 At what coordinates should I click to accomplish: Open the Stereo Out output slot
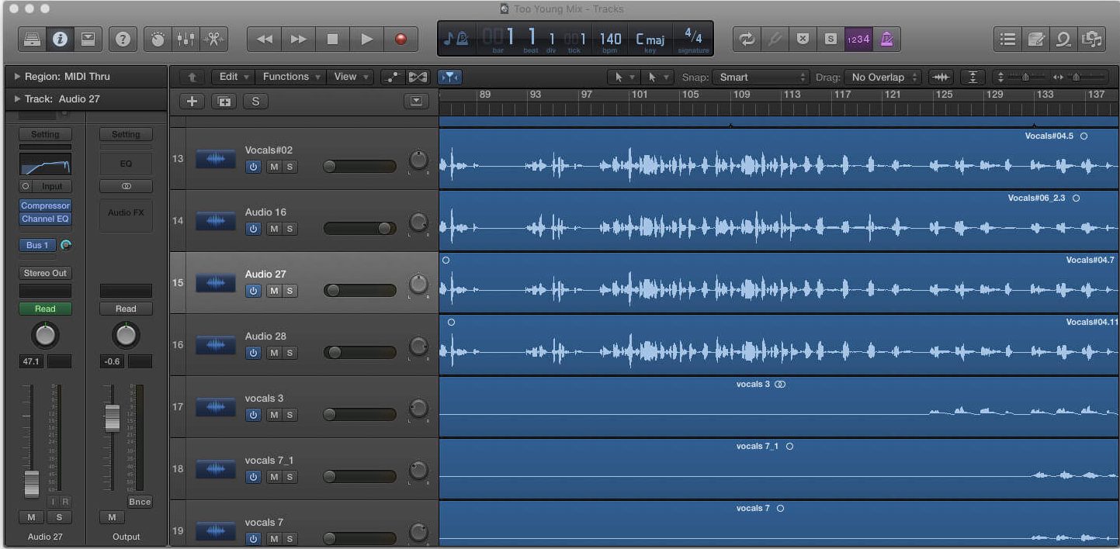(x=45, y=273)
